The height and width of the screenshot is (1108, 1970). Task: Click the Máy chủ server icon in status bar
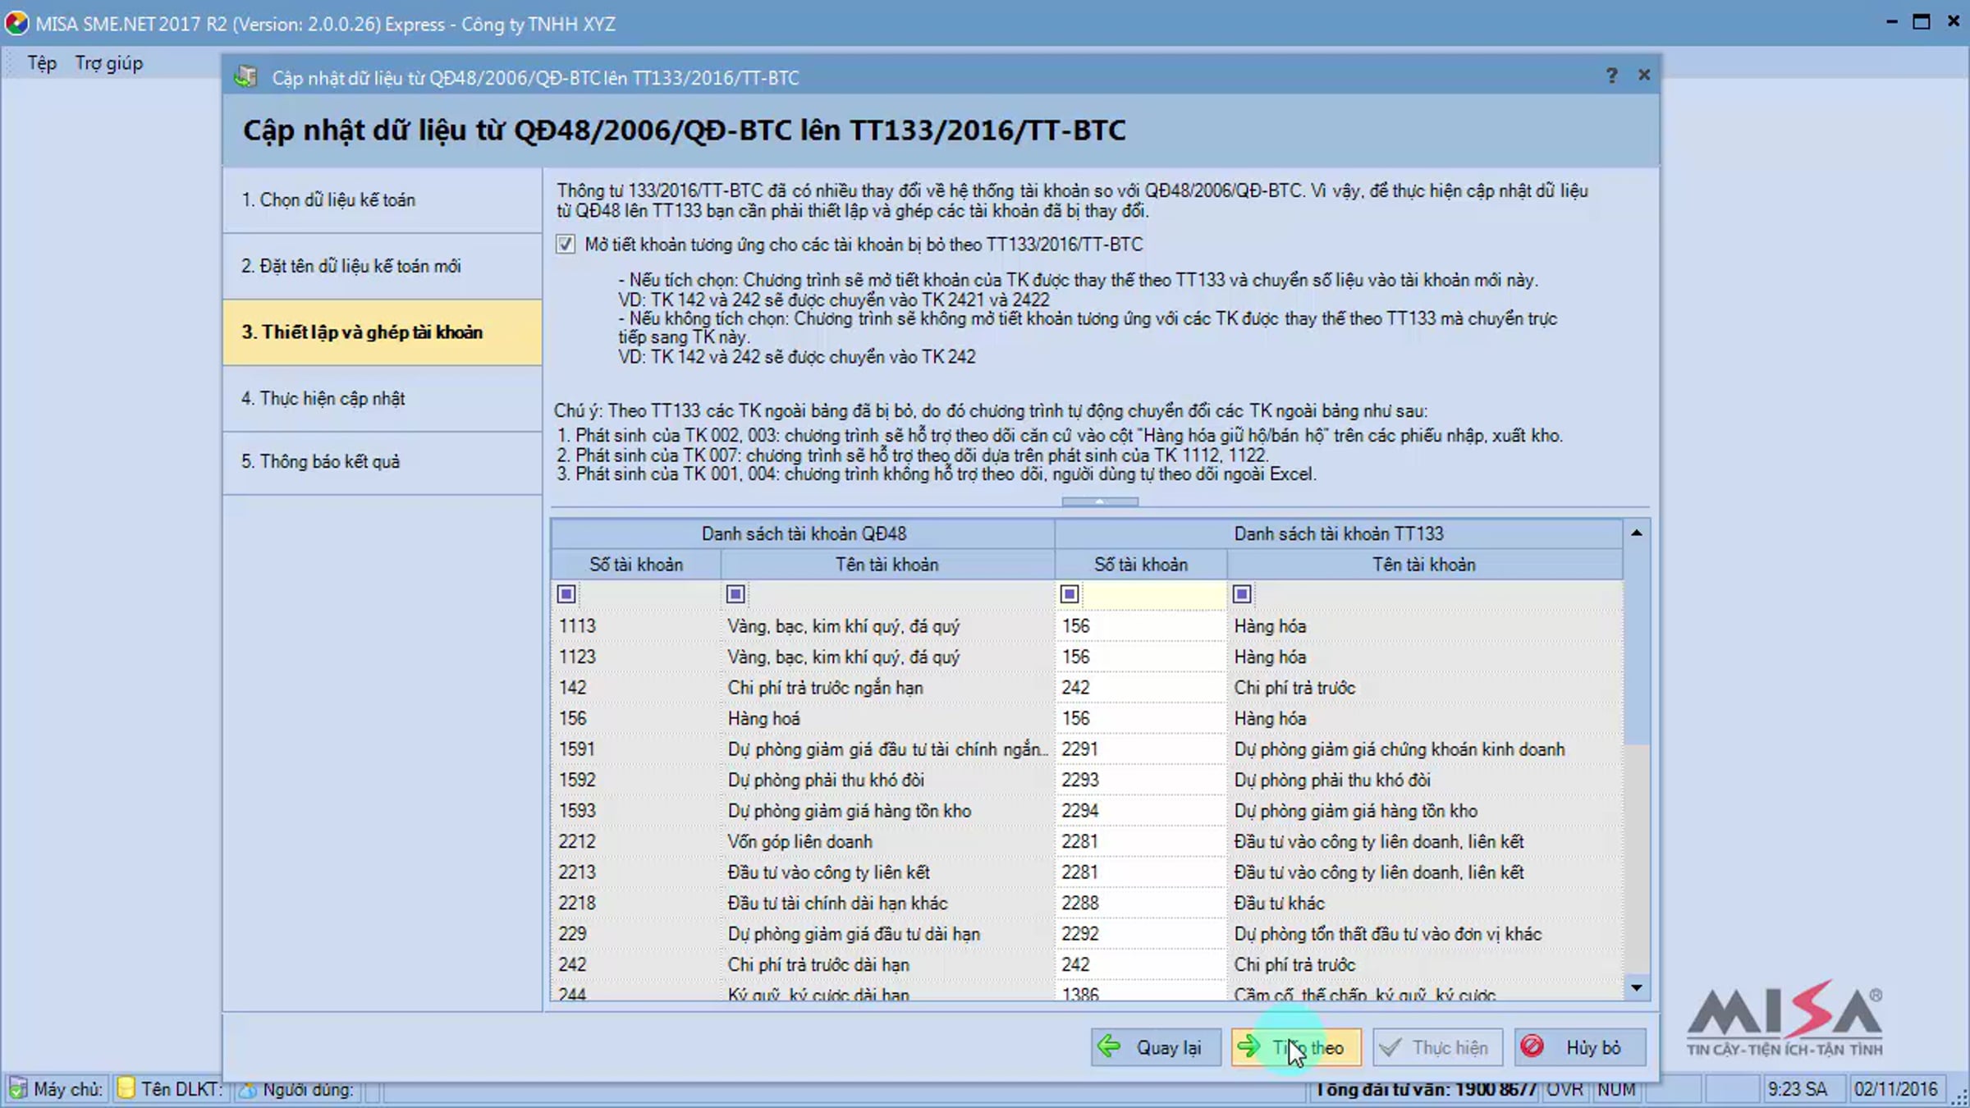[17, 1089]
